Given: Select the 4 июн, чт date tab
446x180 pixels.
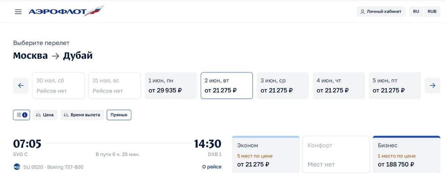Looking at the screenshot, I should click(339, 85).
